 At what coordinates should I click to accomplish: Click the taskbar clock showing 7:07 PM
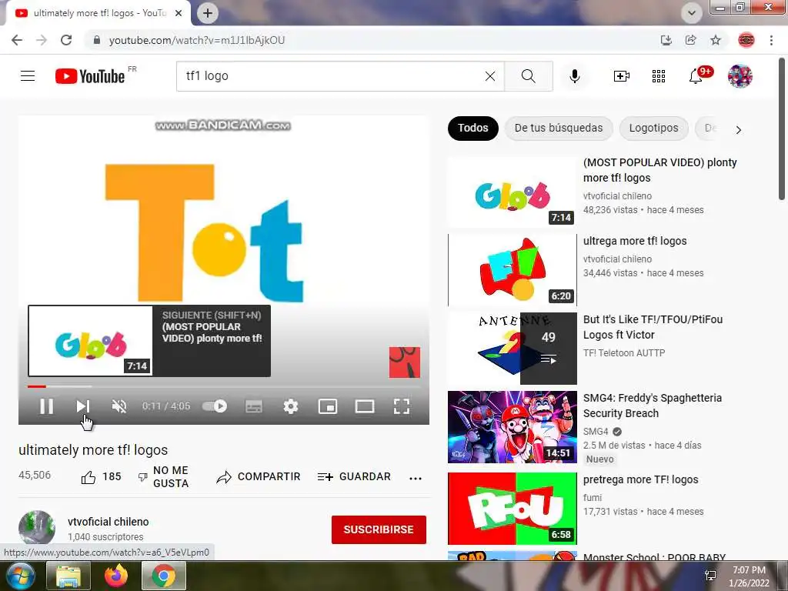(x=749, y=576)
